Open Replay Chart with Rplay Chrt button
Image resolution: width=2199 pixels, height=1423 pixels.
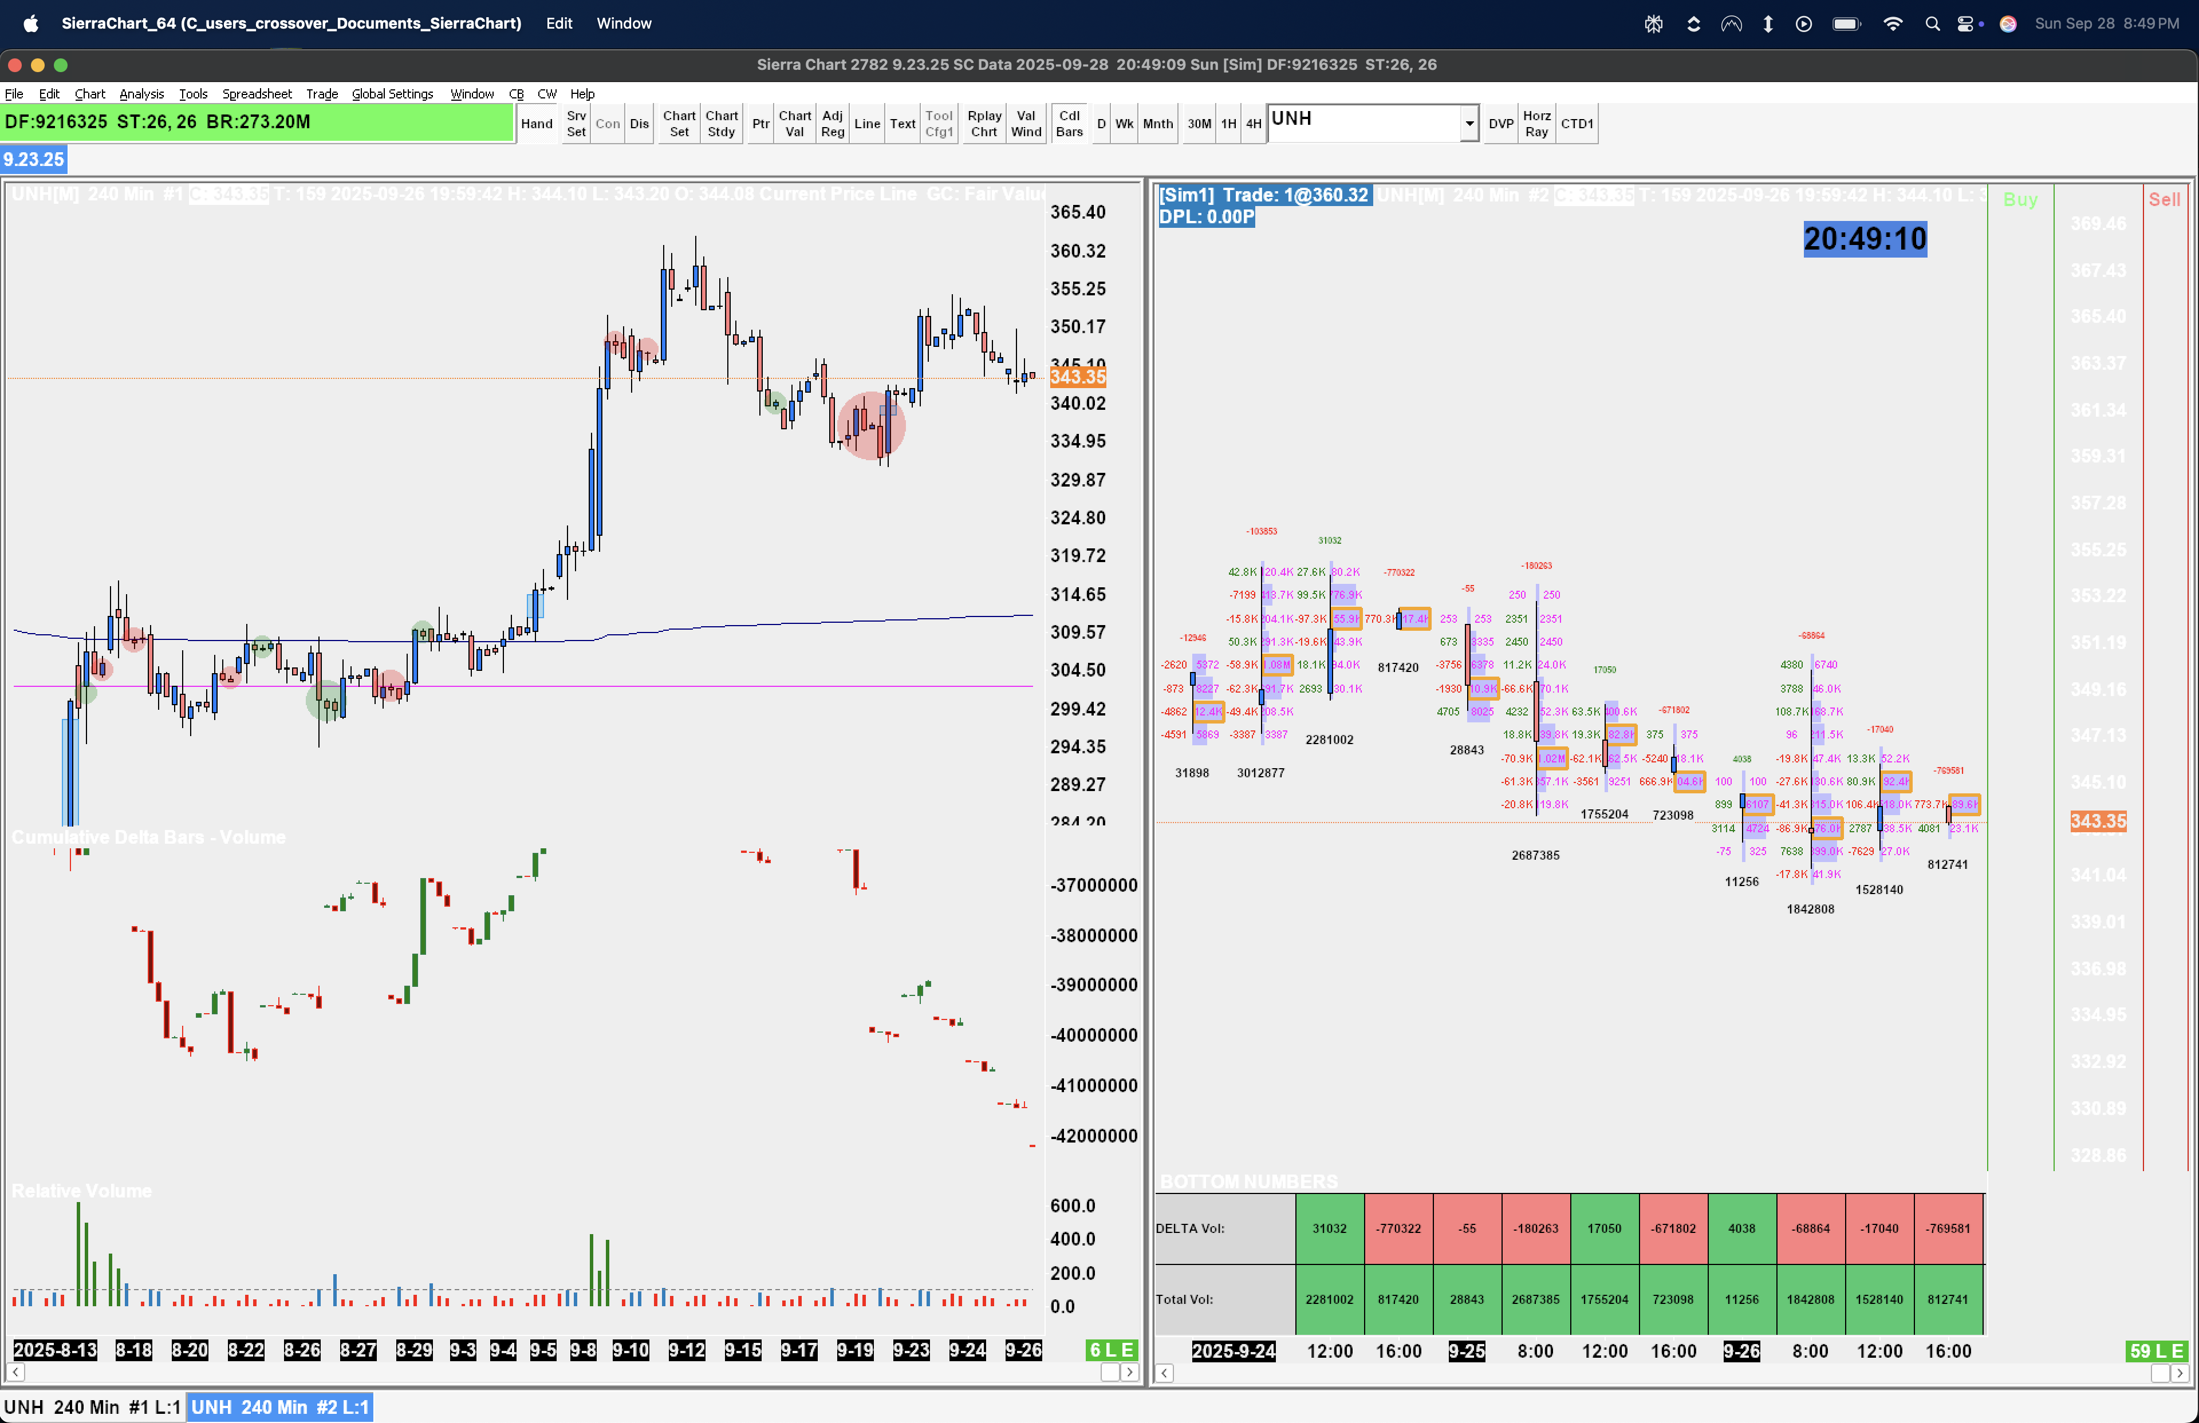(x=983, y=124)
